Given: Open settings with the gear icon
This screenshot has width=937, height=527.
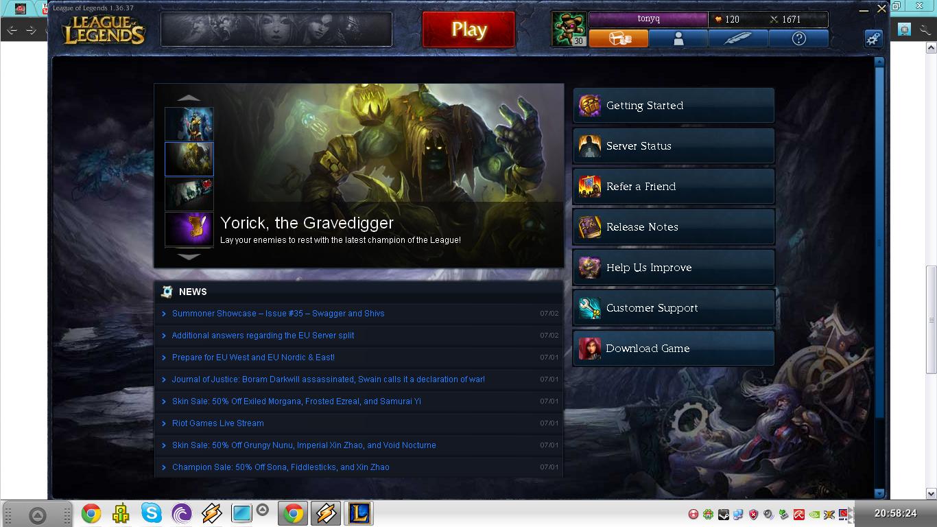Looking at the screenshot, I should (873, 38).
